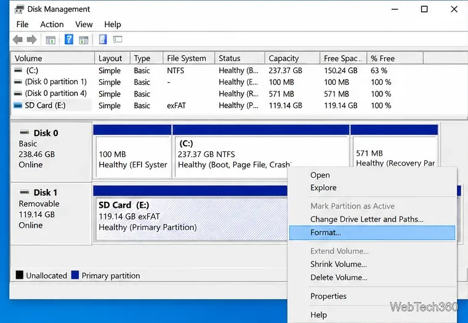Click the Settings list view toolbar icon
This screenshot has height=323, width=468.
(118, 39)
